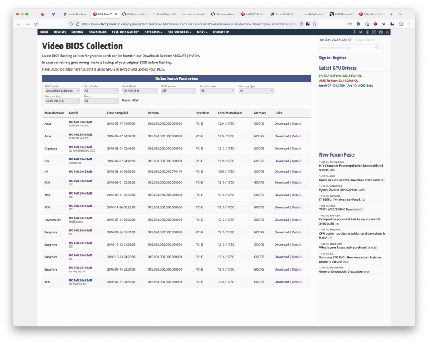The width and height of the screenshot is (428, 344).
Task: Open the Instagram icon in header
Action: pos(374,32)
